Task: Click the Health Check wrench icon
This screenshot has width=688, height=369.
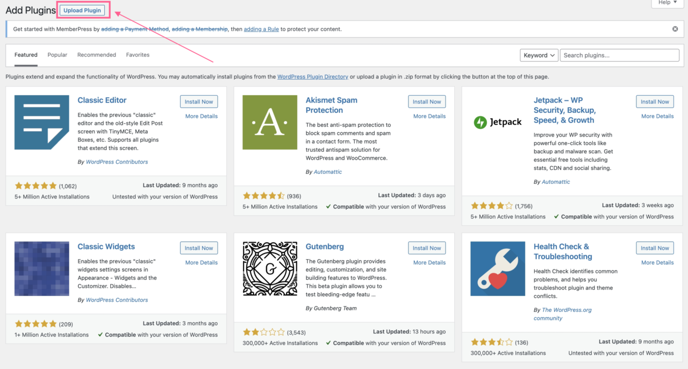Action: point(497,268)
